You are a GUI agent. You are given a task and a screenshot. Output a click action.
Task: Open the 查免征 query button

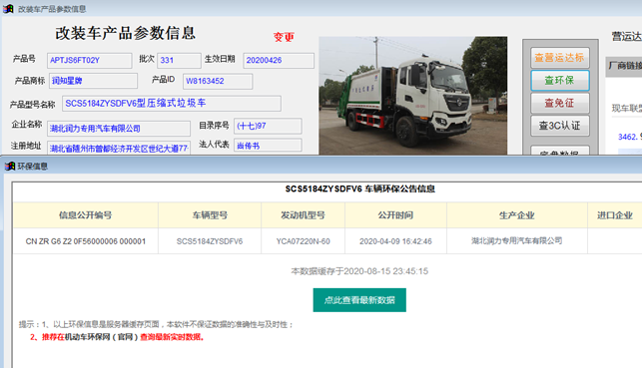[560, 103]
